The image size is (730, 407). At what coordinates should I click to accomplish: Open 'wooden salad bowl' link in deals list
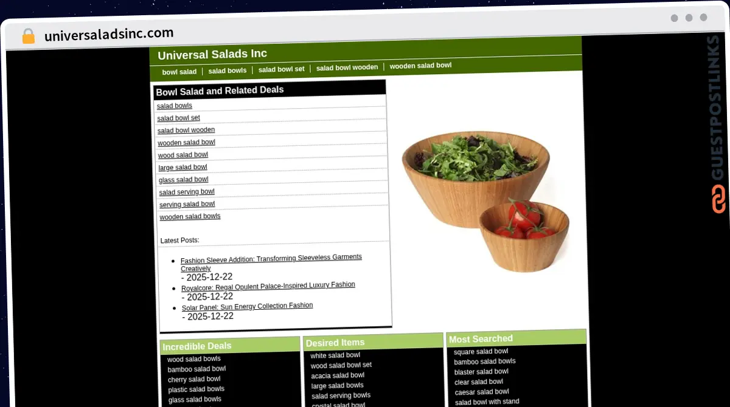(x=186, y=143)
